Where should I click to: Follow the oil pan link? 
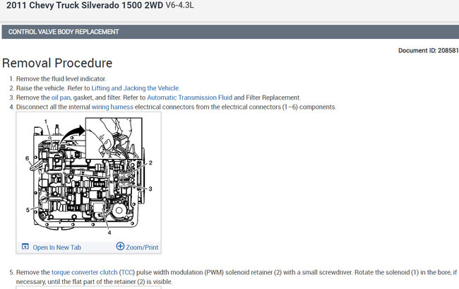(x=61, y=98)
